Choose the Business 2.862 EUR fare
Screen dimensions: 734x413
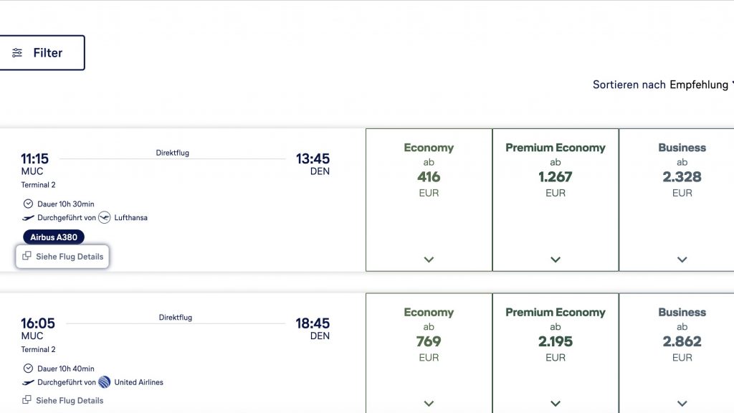click(682, 341)
